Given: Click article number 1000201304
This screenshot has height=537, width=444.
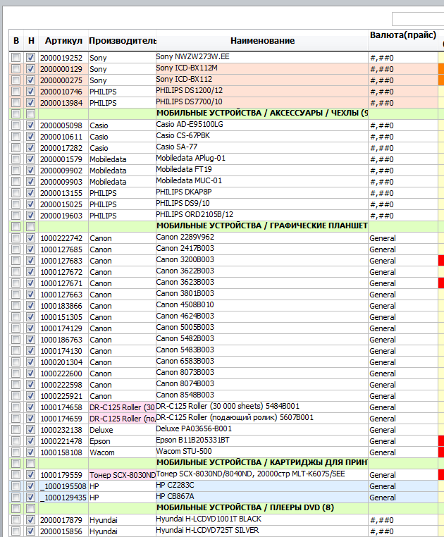Looking at the screenshot, I should (61, 362).
